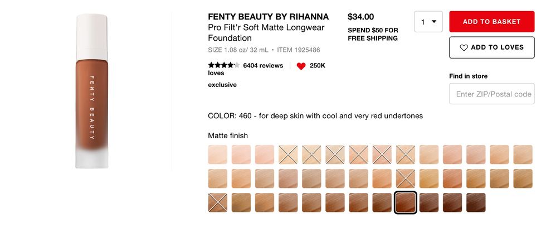Click the Fenty Beauty by Rihanna brand link
The width and height of the screenshot is (546, 228).
268,17
